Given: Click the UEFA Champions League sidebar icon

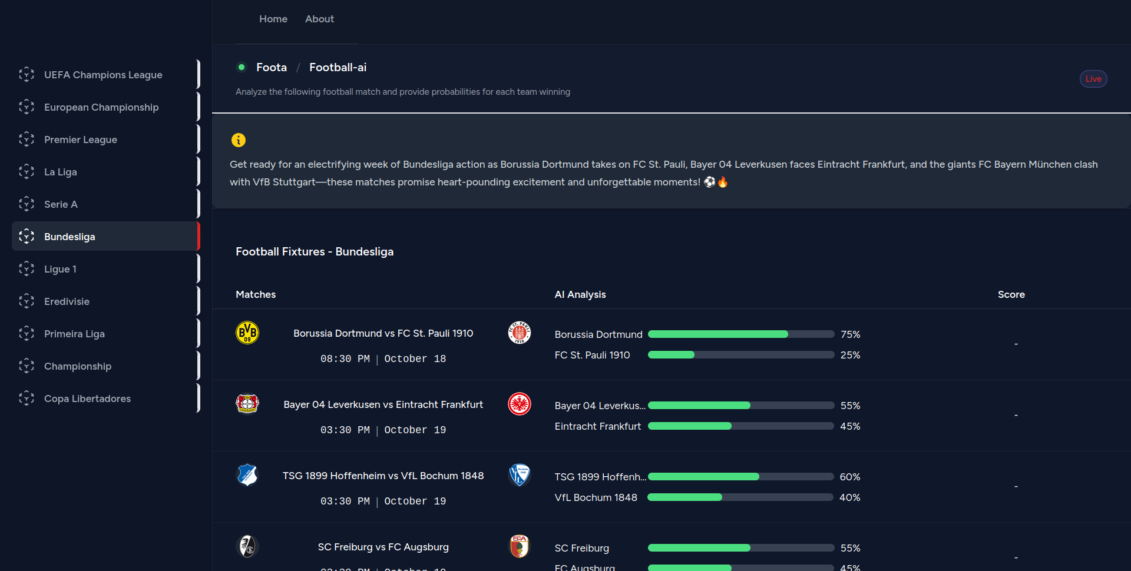Looking at the screenshot, I should (x=27, y=74).
